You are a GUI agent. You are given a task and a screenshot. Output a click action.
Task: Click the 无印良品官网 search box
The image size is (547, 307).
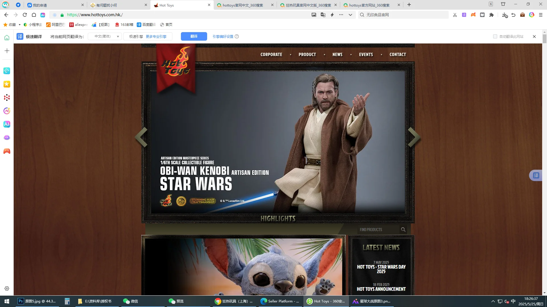pyautogui.click(x=403, y=15)
